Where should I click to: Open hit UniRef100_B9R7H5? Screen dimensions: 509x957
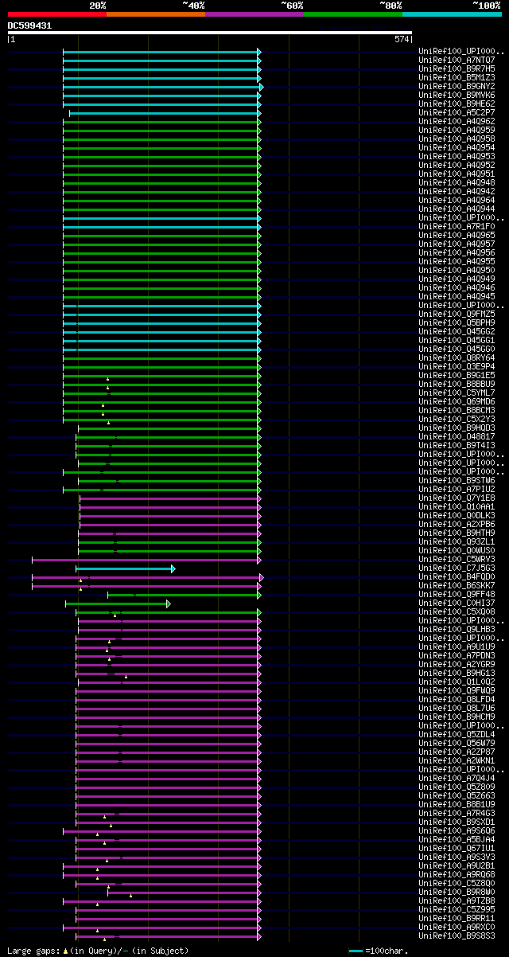click(x=457, y=68)
